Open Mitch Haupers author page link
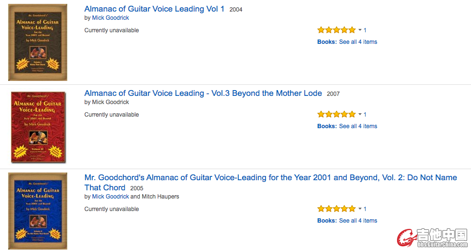Viewport: 471px width, 252px height. coord(161,197)
